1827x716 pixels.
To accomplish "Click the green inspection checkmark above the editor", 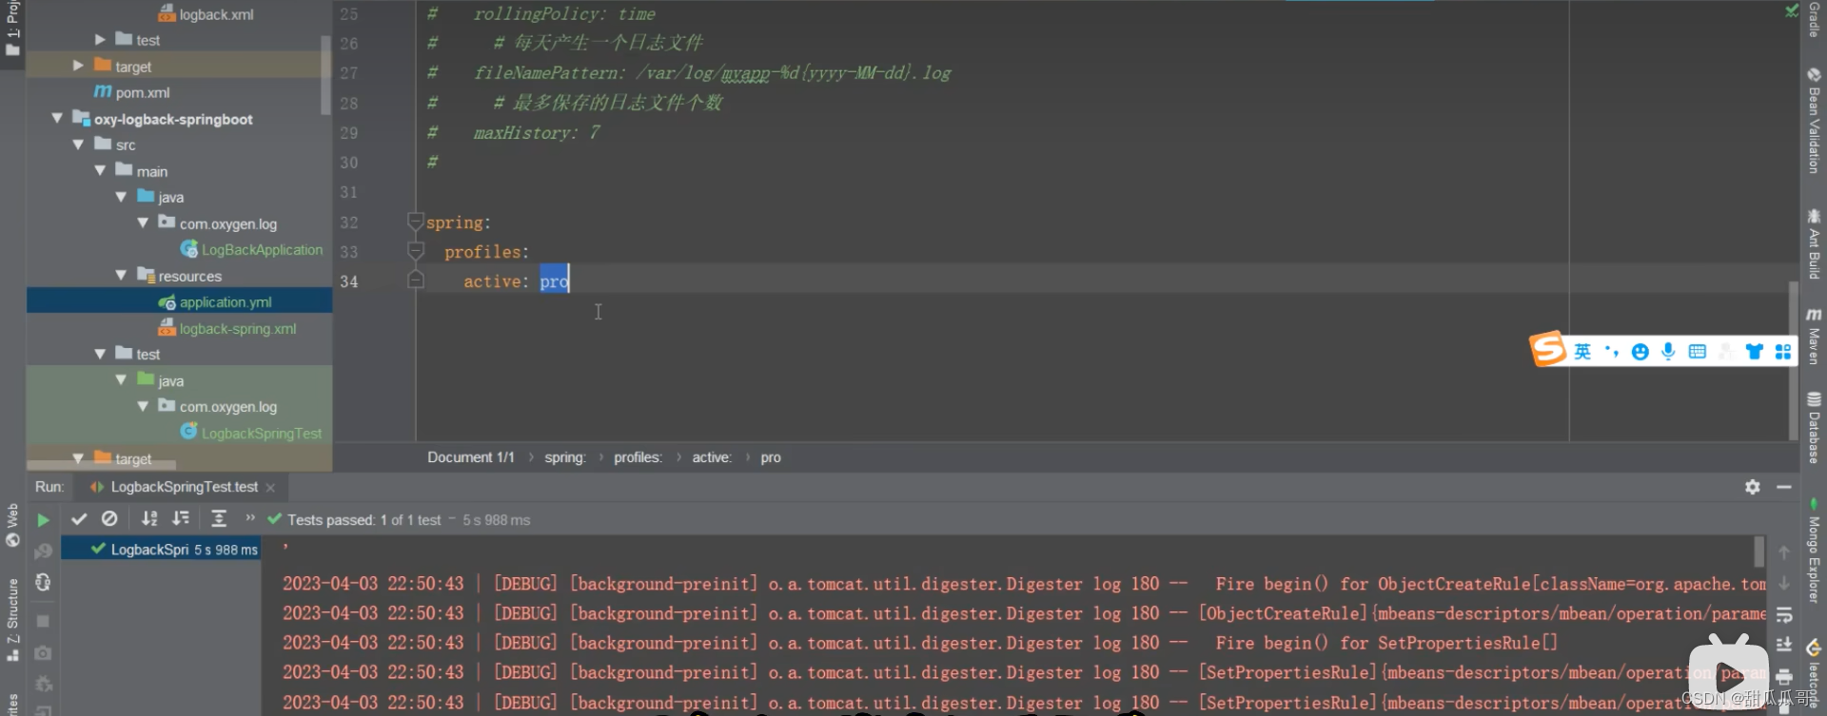I will point(1791,11).
